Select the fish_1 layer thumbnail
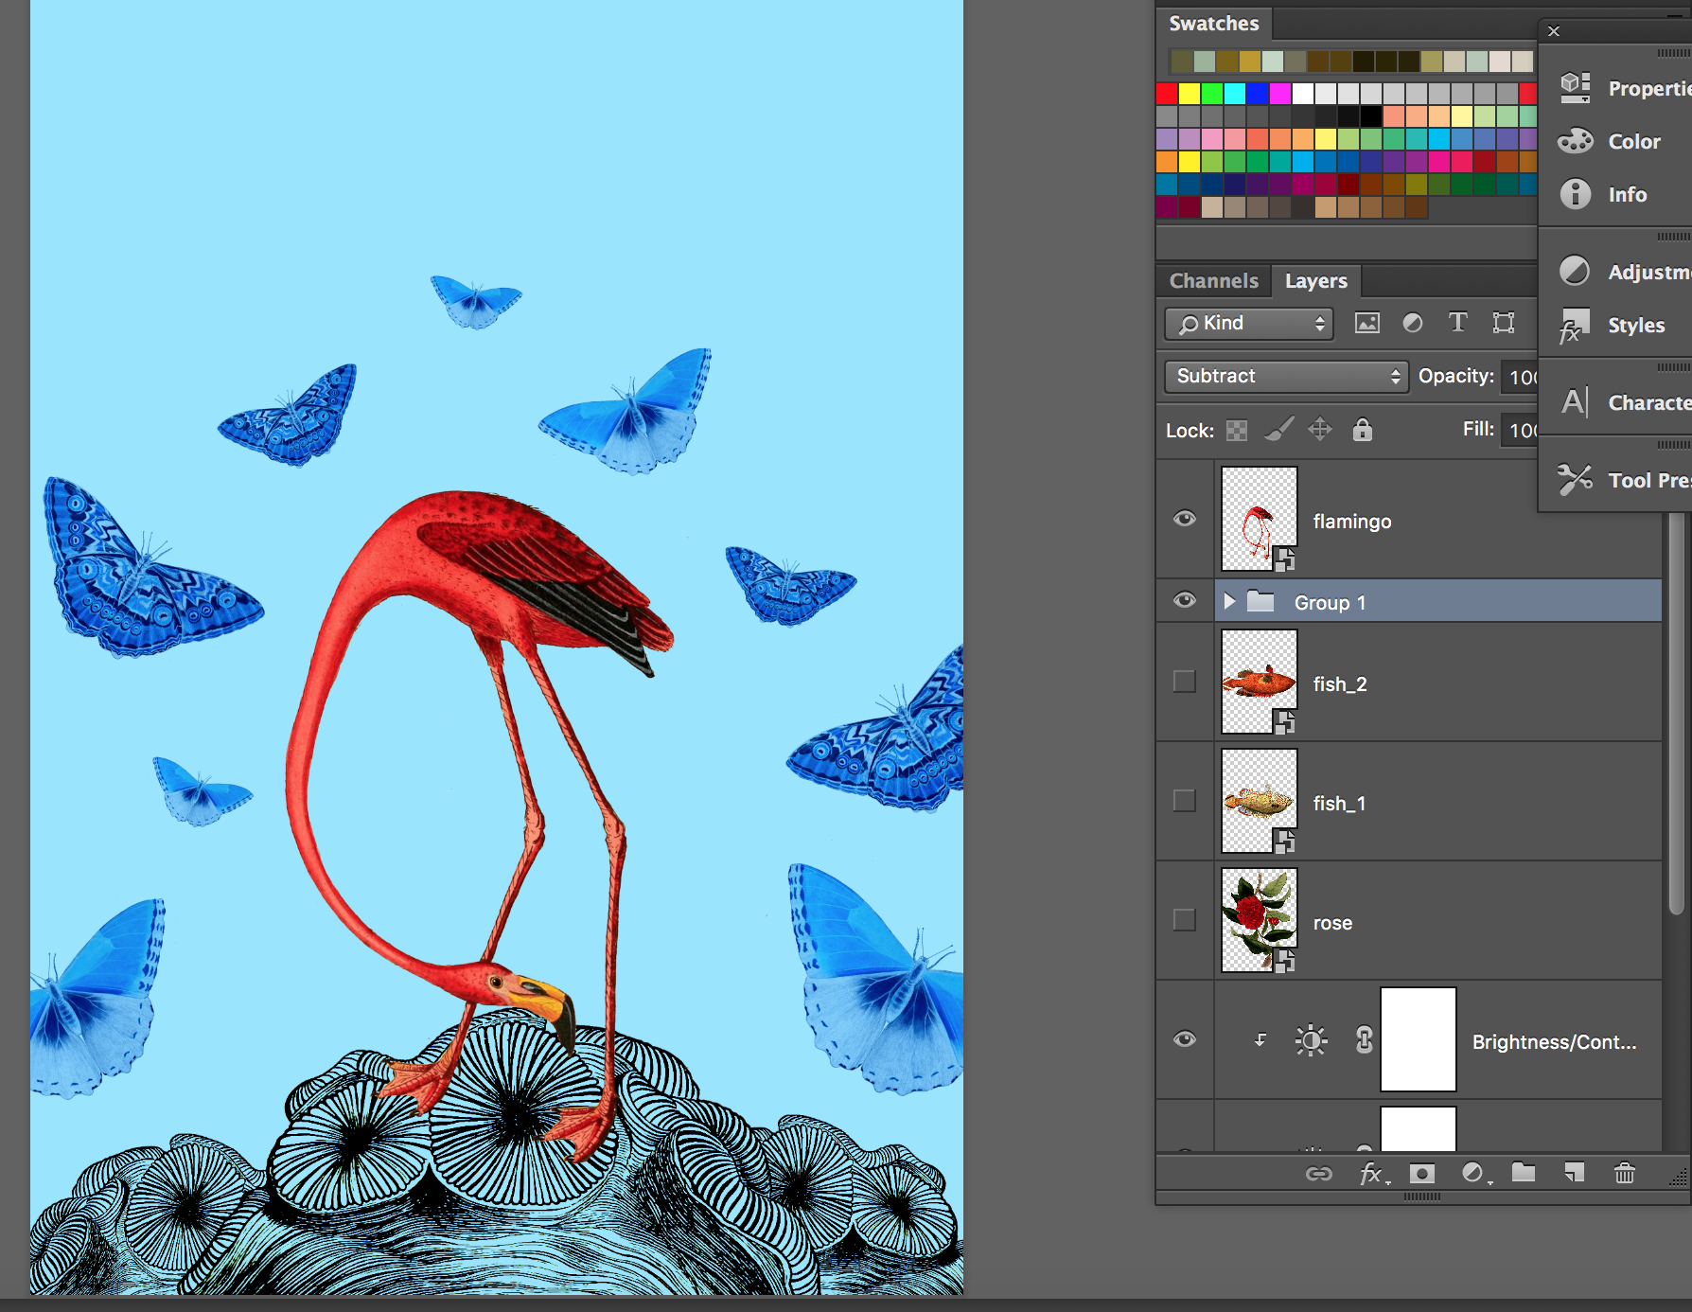Image resolution: width=1692 pixels, height=1312 pixels. coord(1260,801)
